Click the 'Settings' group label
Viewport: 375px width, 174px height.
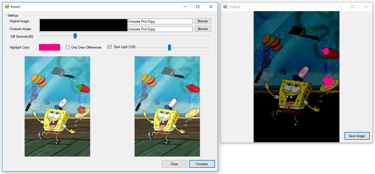(x=13, y=15)
